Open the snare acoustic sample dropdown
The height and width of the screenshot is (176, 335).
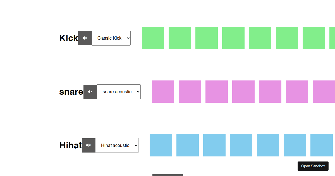(119, 92)
